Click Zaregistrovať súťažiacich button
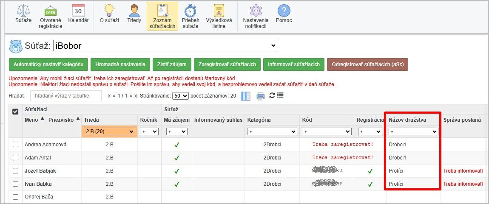Viewport: 489px width, 204px height. (227, 64)
